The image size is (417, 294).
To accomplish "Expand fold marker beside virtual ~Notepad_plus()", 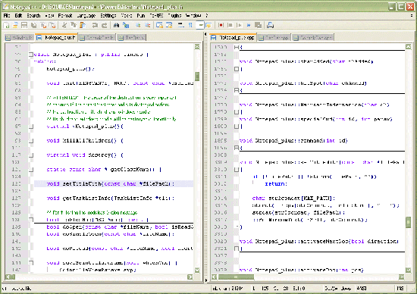I will [x=31, y=127].
